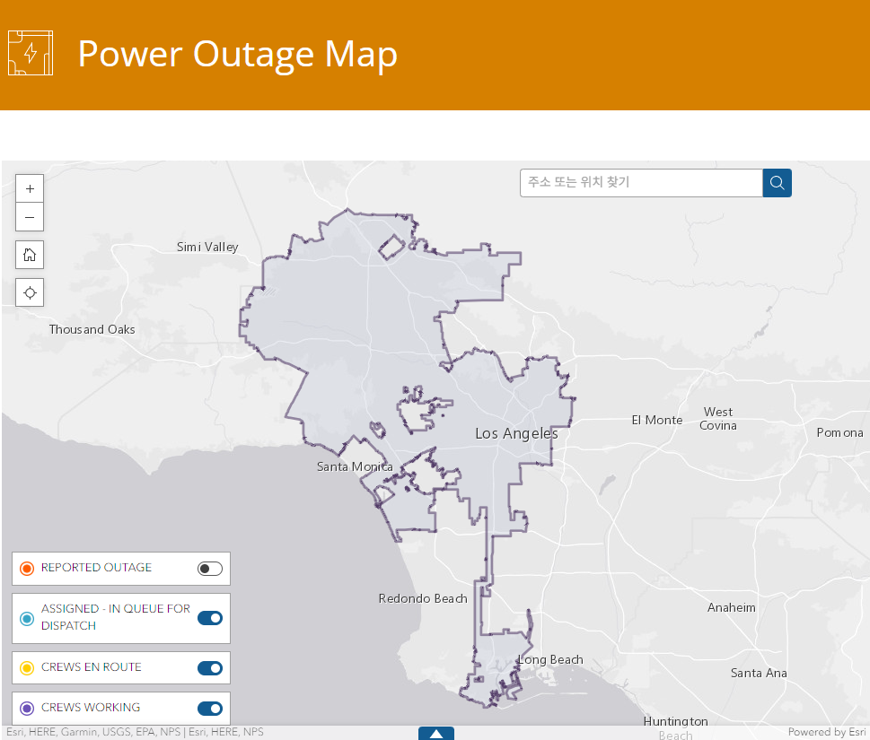Click the West Covina map label

tap(718, 419)
